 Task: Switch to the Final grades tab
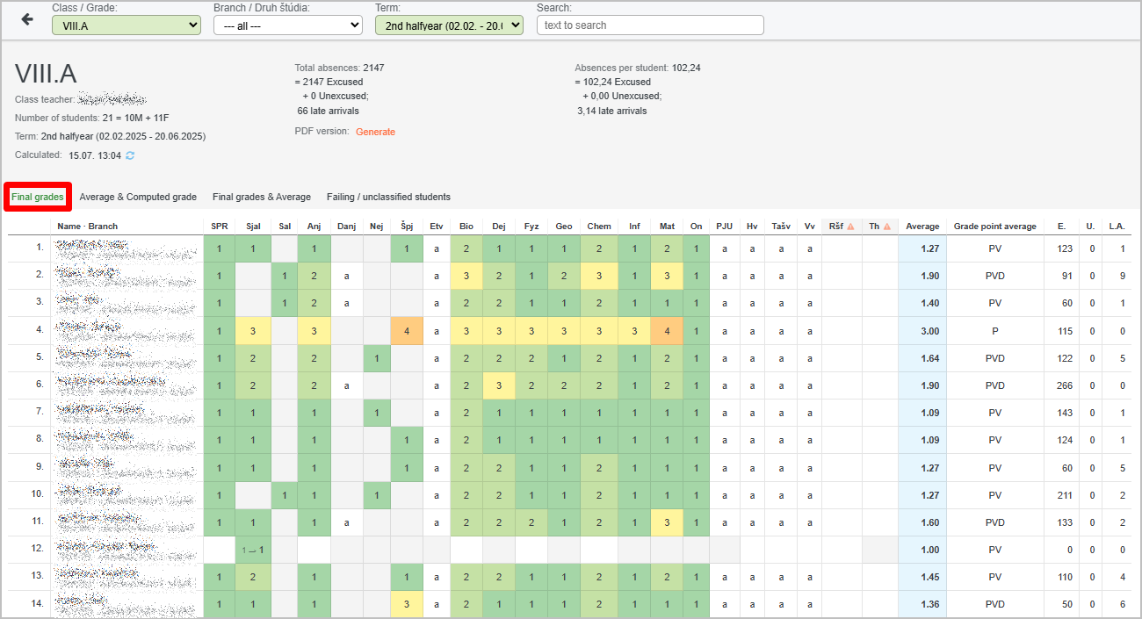pos(38,197)
